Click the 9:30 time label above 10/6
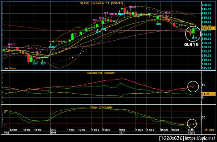Screen dimensions: 217x142 point(53,130)
